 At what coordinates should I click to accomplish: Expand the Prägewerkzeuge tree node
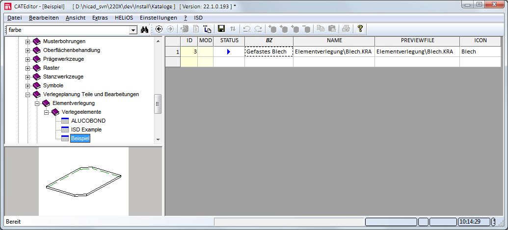pos(28,59)
